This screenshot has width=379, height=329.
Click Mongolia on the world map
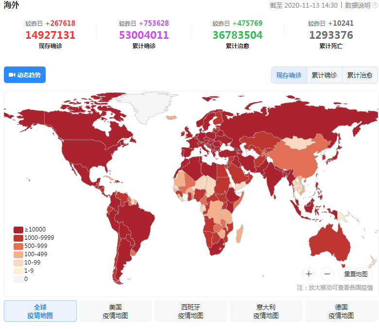click(298, 143)
